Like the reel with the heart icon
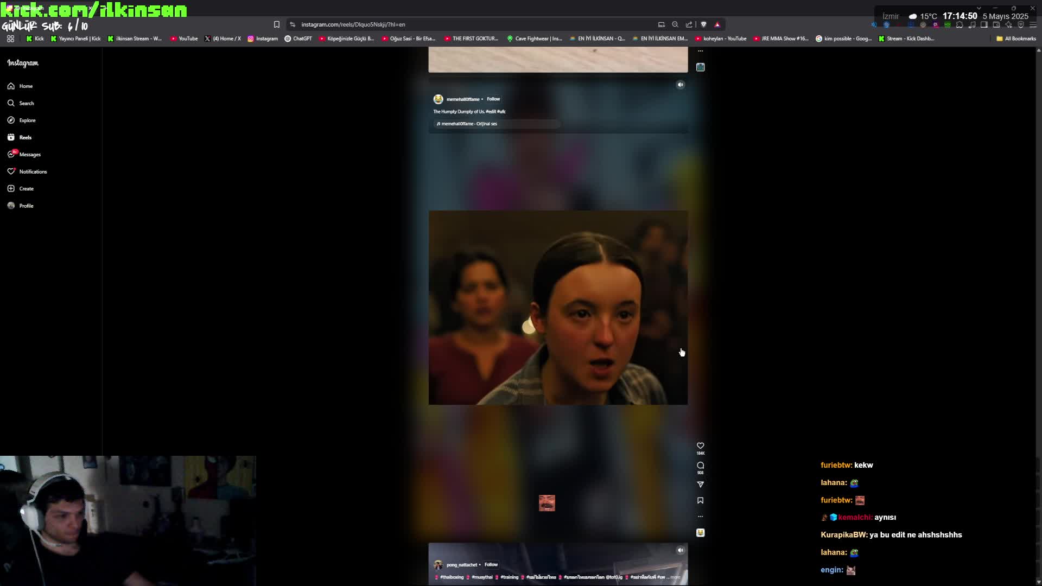Screen dimensions: 1042x586 tap(700, 445)
